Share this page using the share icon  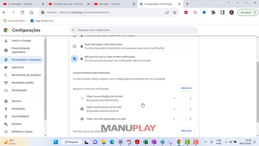tap(167, 13)
